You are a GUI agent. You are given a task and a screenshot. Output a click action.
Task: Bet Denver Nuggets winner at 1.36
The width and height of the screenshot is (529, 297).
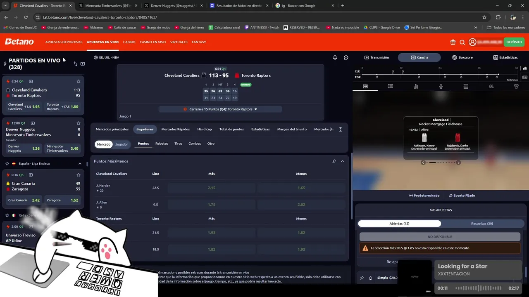(x=24, y=148)
